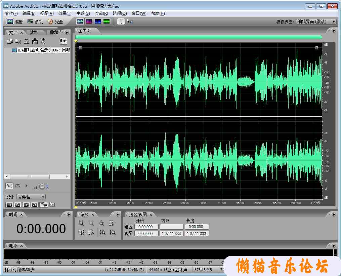
Task: Open the 文件(F) menu
Action: click(x=11, y=13)
